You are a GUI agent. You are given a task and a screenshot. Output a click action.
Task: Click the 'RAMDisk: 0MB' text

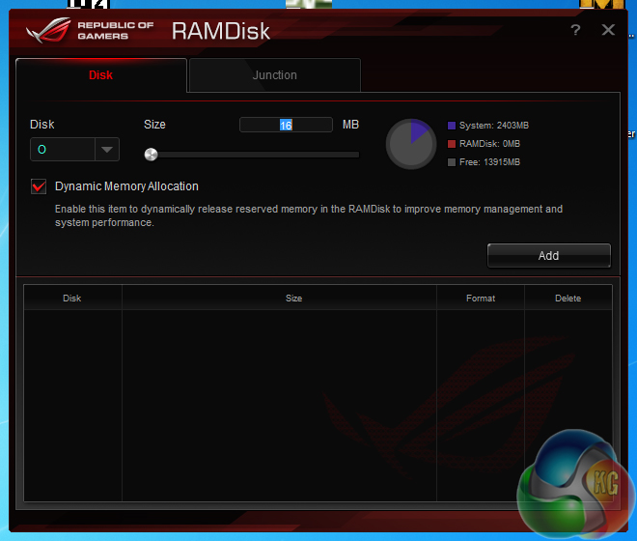coord(489,144)
